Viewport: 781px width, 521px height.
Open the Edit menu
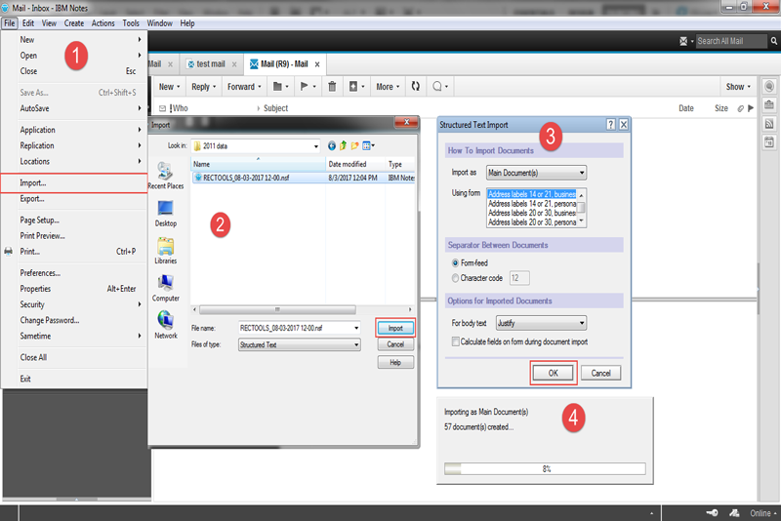coord(28,23)
